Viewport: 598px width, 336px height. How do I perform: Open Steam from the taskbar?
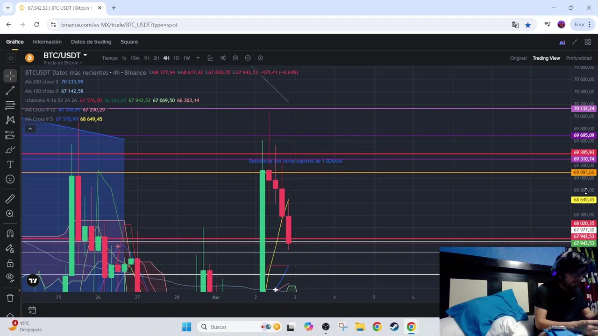[394, 327]
